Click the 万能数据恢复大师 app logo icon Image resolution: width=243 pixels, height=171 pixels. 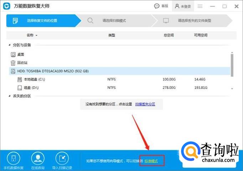coord(6,6)
